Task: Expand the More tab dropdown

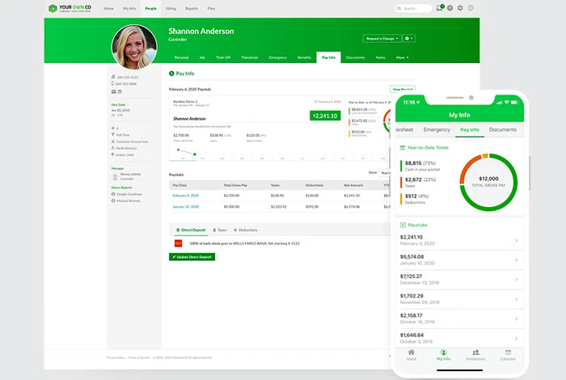Action: click(x=403, y=57)
